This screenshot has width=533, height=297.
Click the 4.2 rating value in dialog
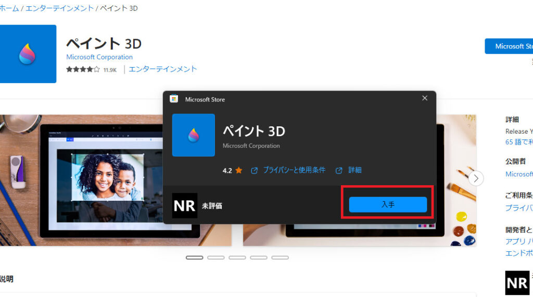coord(227,171)
